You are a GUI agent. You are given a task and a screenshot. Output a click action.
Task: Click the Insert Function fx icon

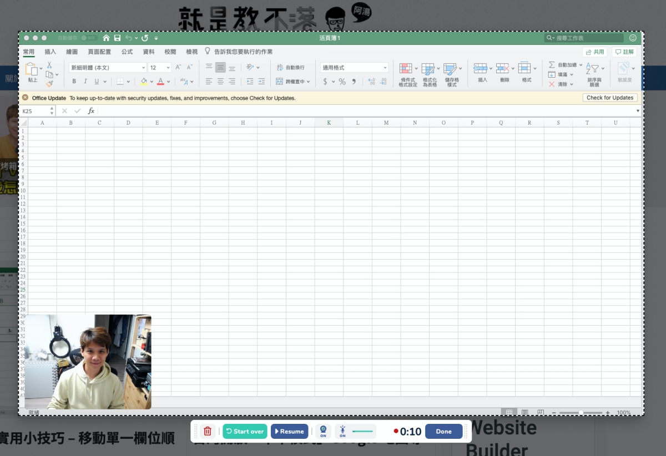pyautogui.click(x=91, y=111)
